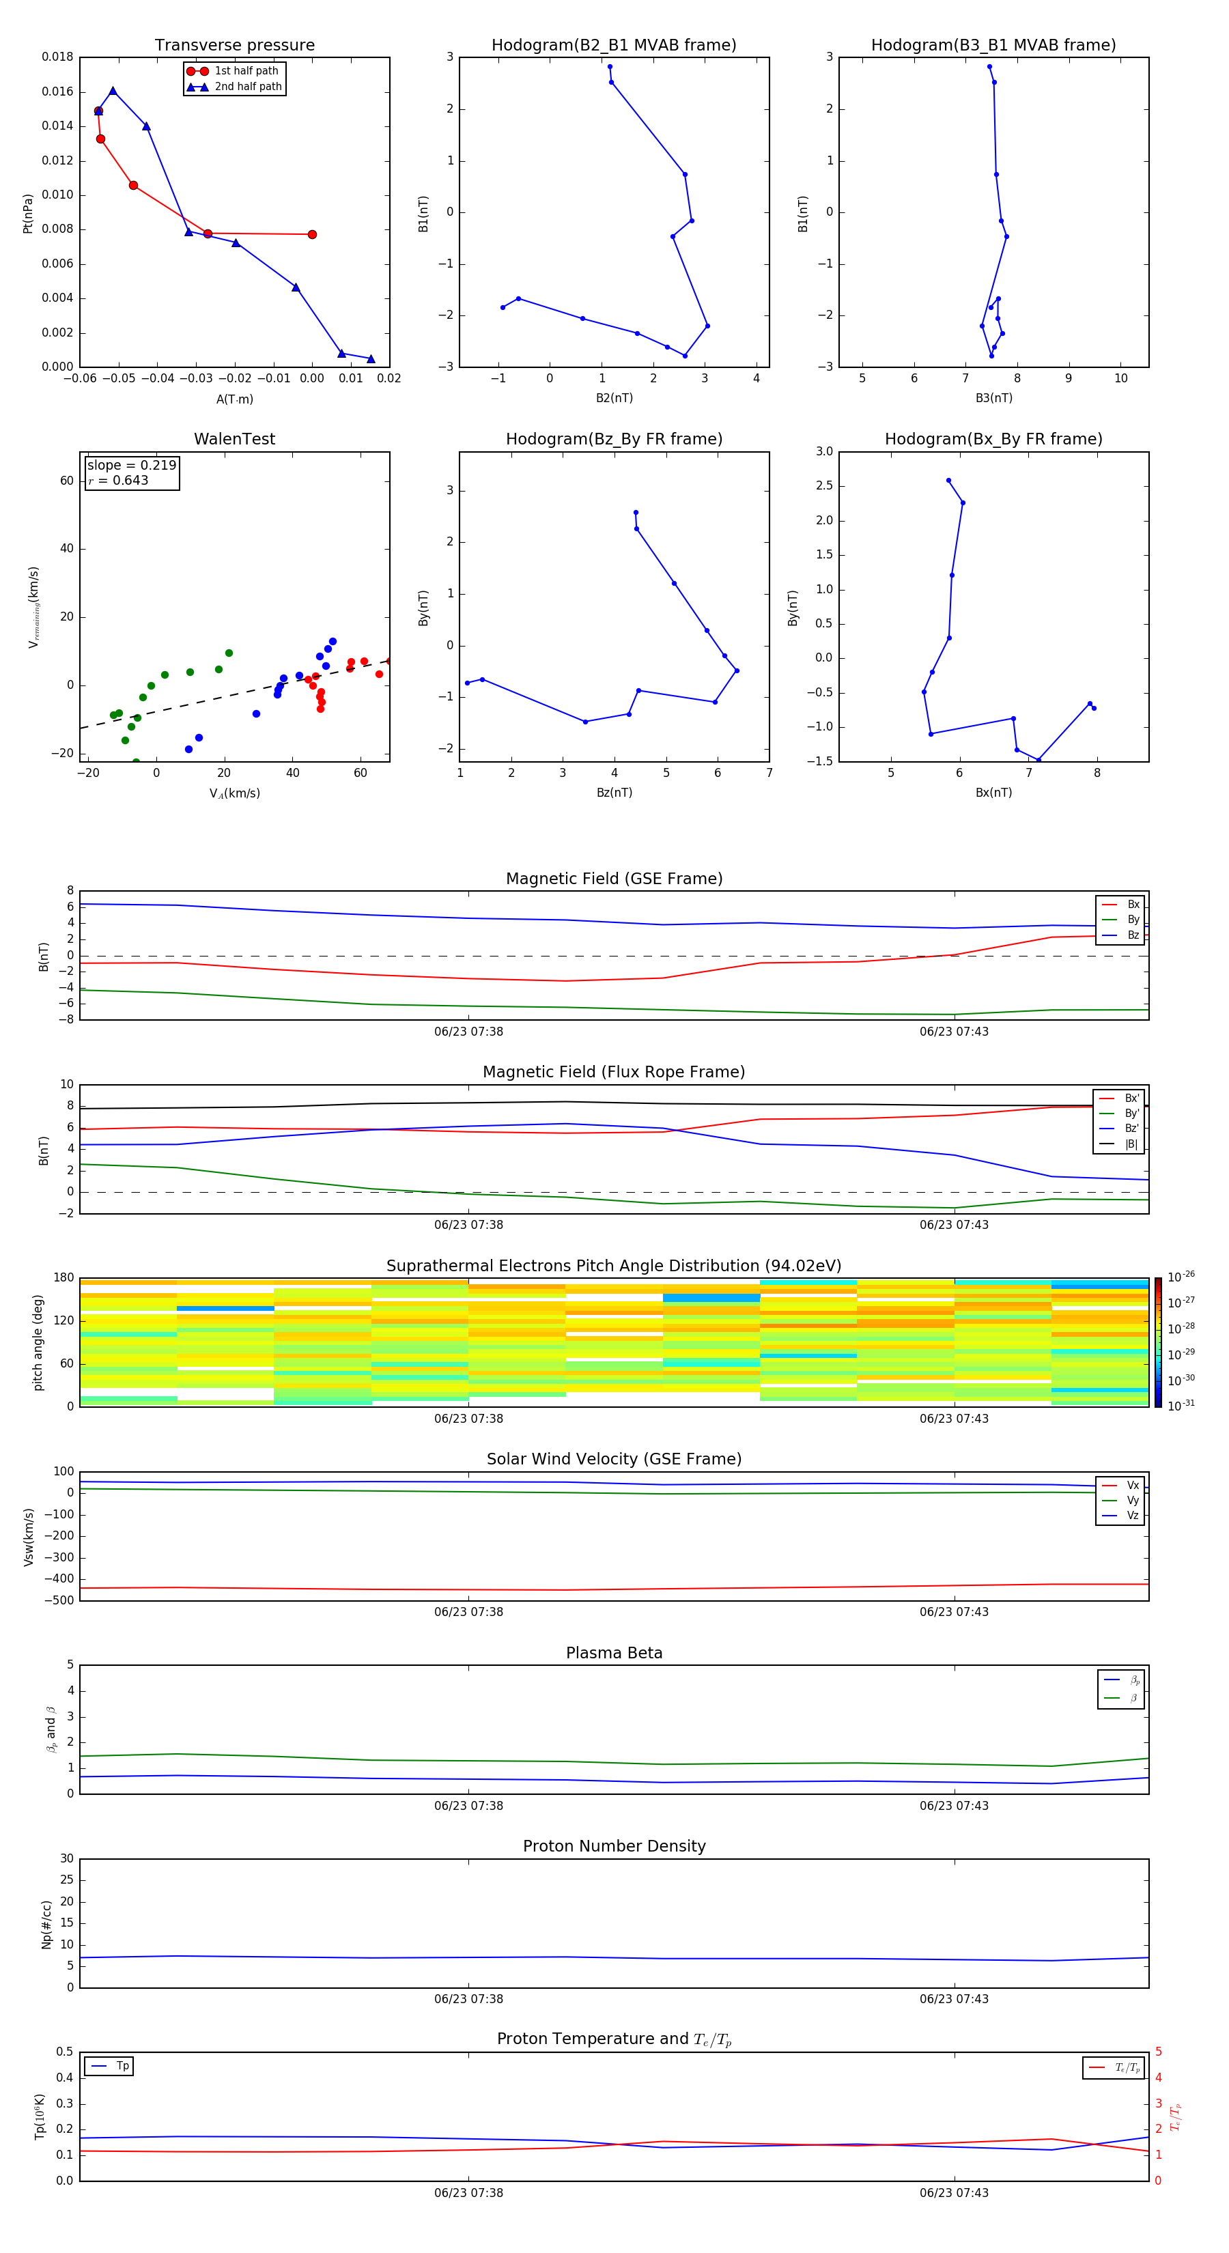Click the "Hodogram(B3_B1 MVAB frame)" title
Screen dimensions: 1229x2253
click(993, 44)
